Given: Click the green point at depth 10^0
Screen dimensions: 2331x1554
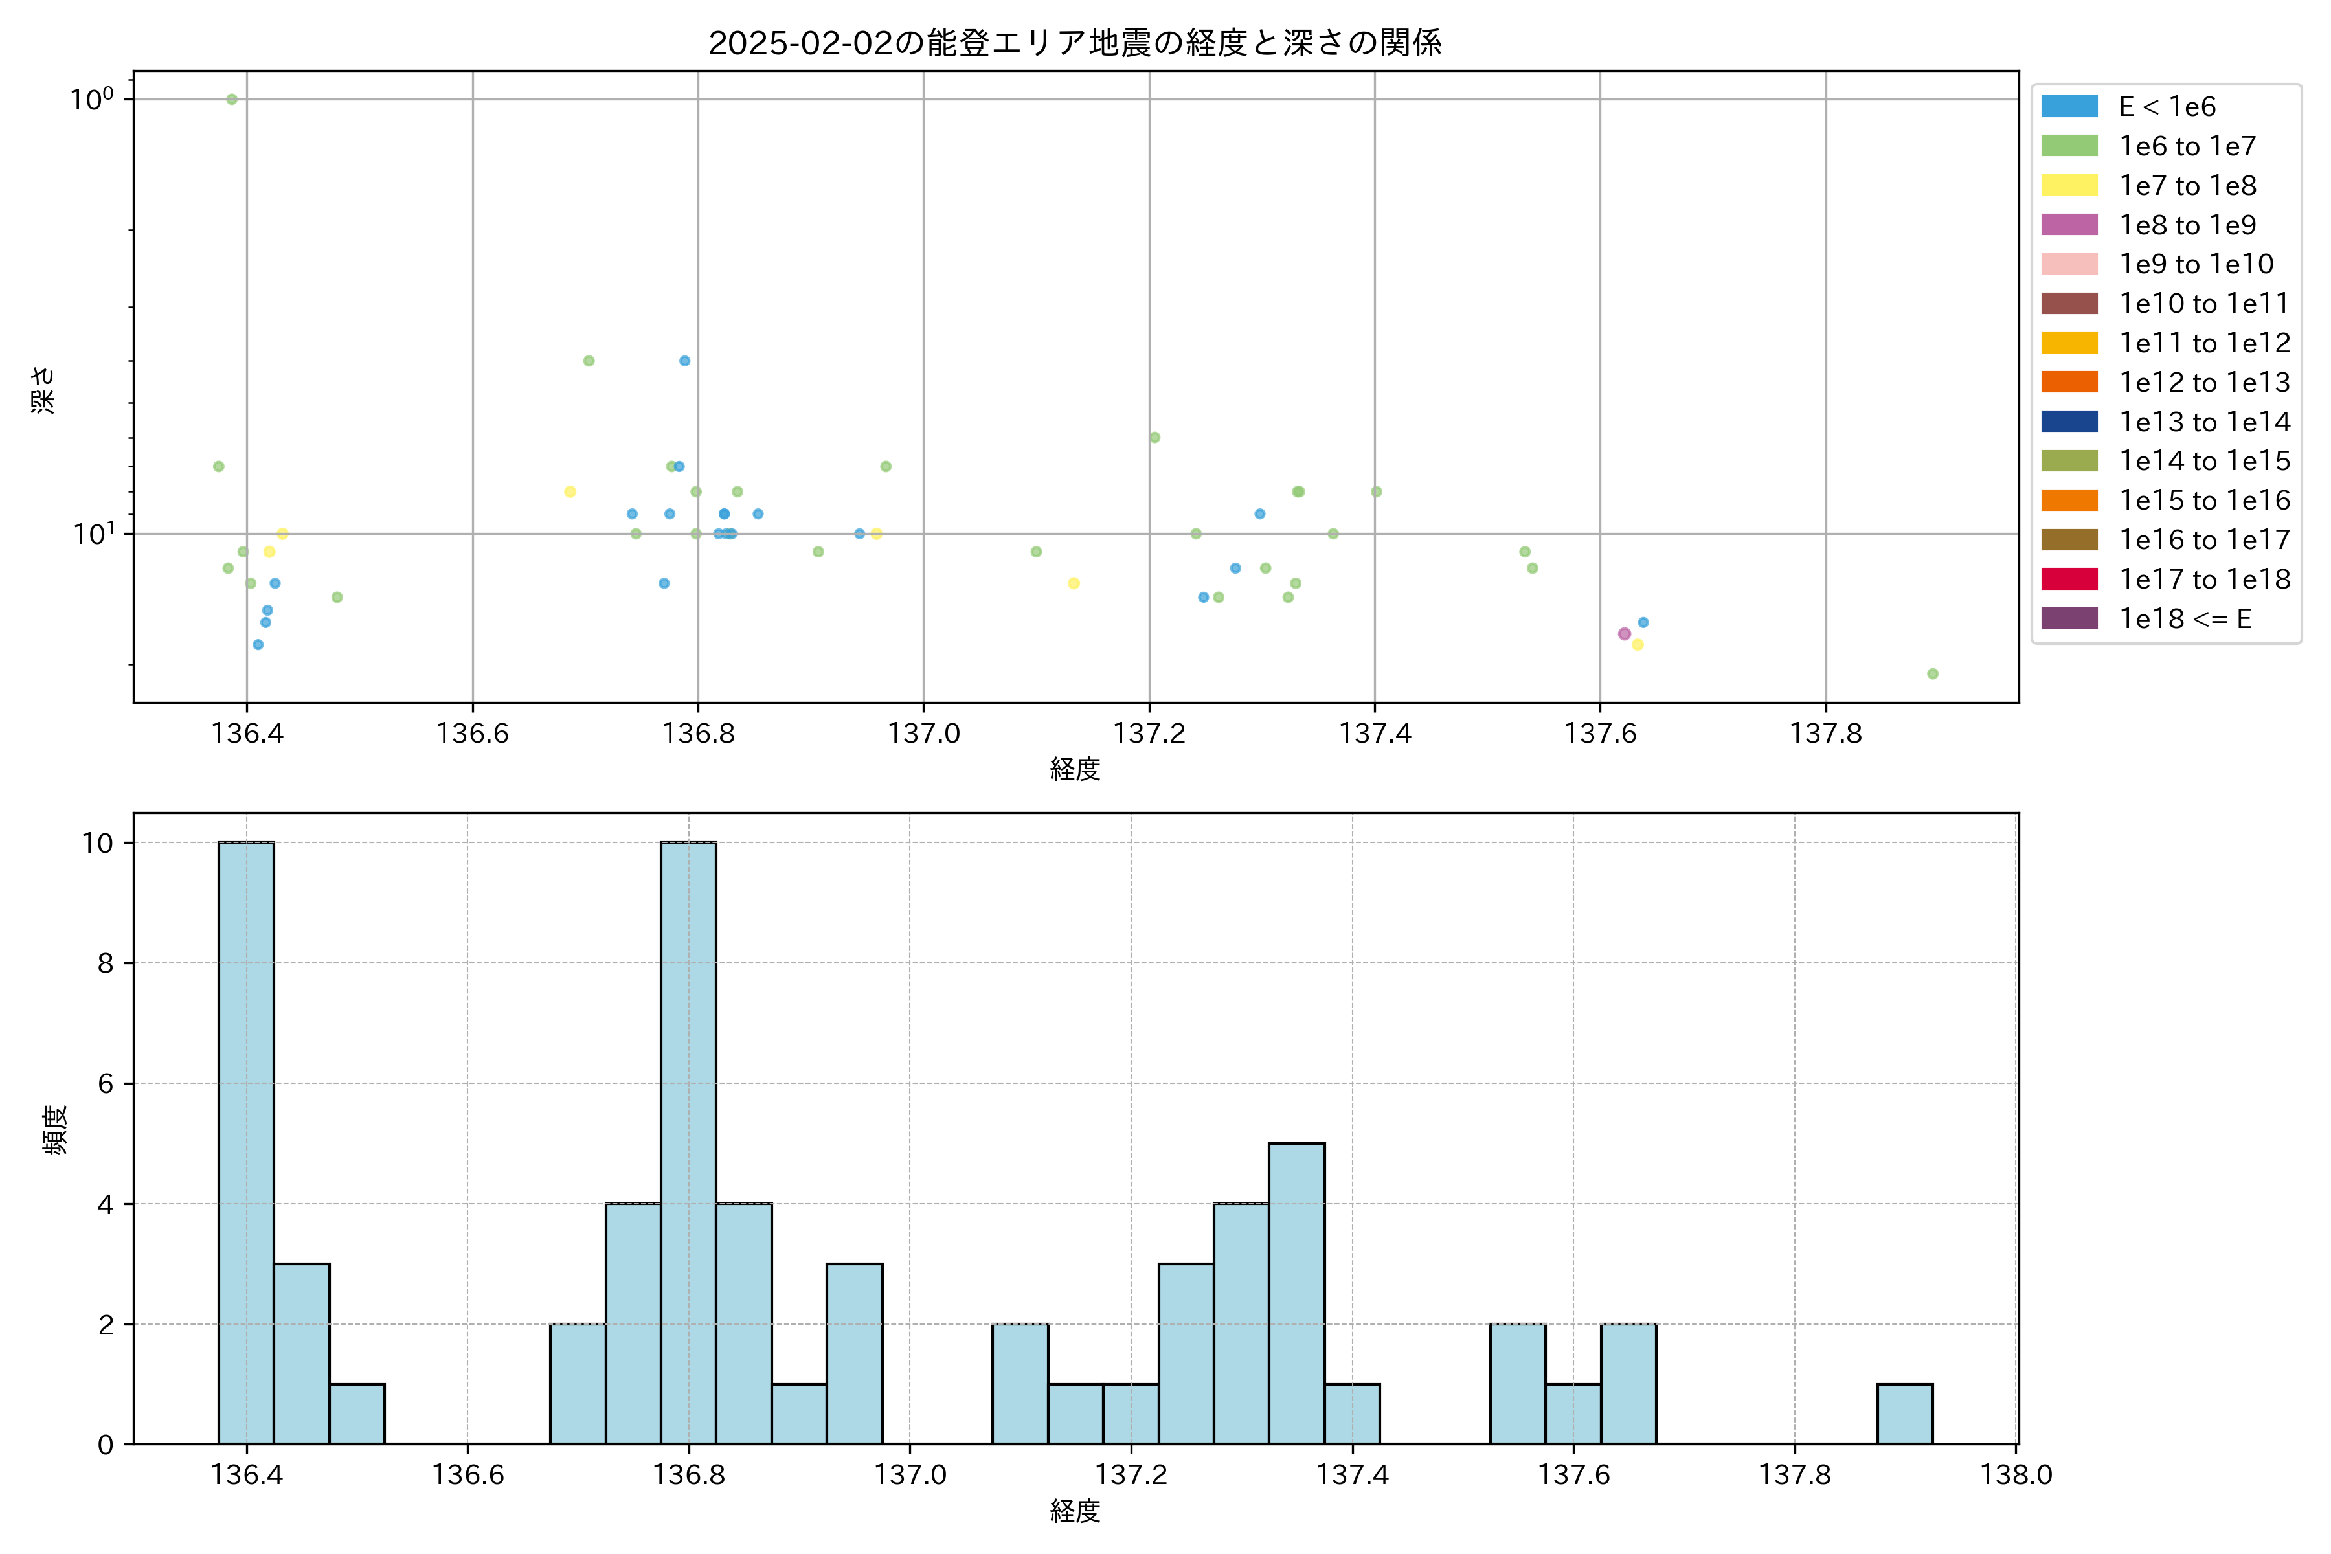Looking at the screenshot, I should [x=232, y=99].
